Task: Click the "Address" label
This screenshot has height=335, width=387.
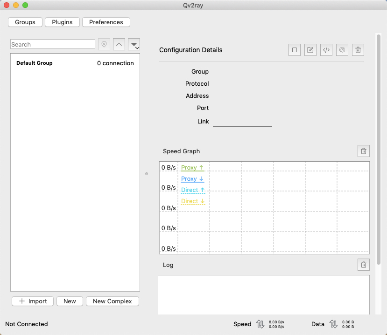Action: (x=197, y=96)
